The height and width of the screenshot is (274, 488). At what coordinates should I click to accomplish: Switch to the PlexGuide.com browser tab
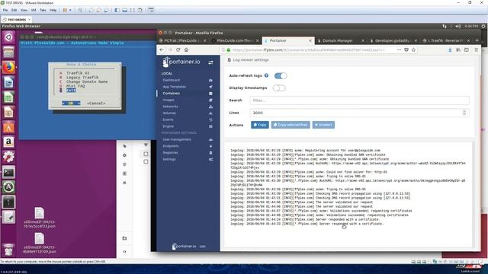click(235, 40)
